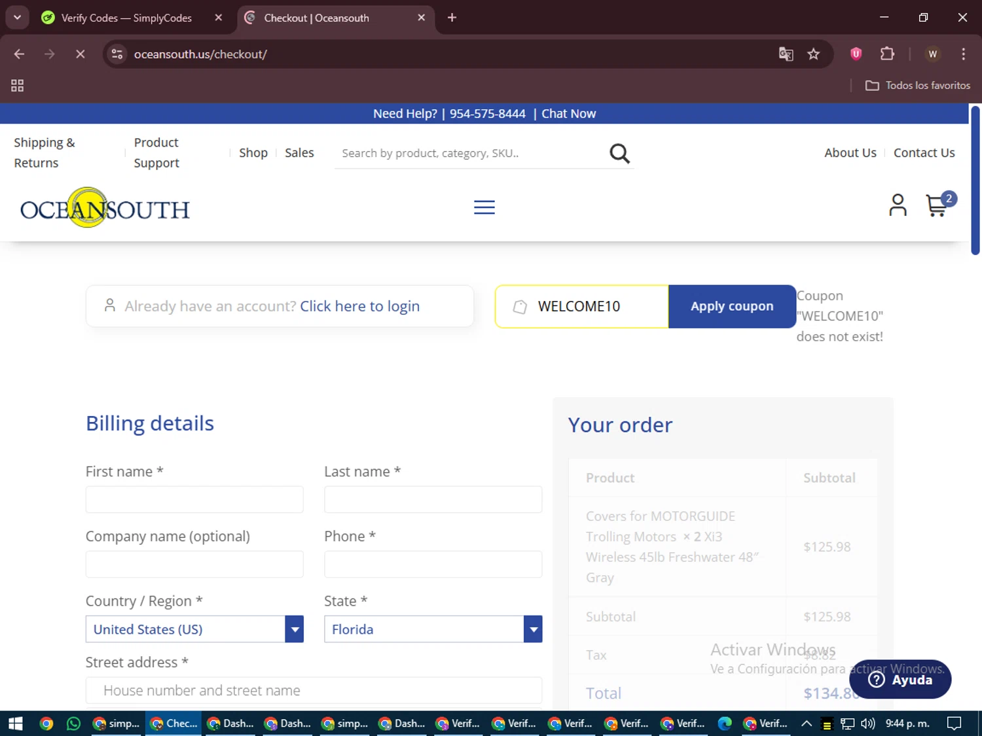Open the network icon in tray

tap(847, 724)
